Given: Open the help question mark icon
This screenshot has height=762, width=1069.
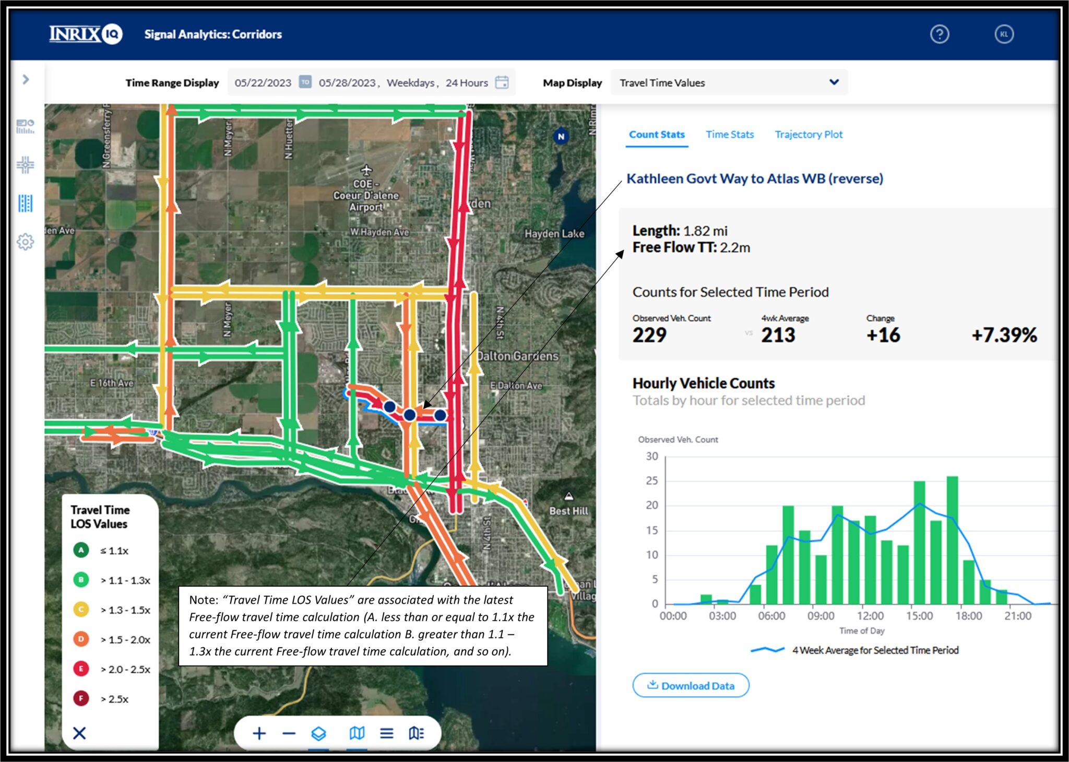Looking at the screenshot, I should pos(940,34).
